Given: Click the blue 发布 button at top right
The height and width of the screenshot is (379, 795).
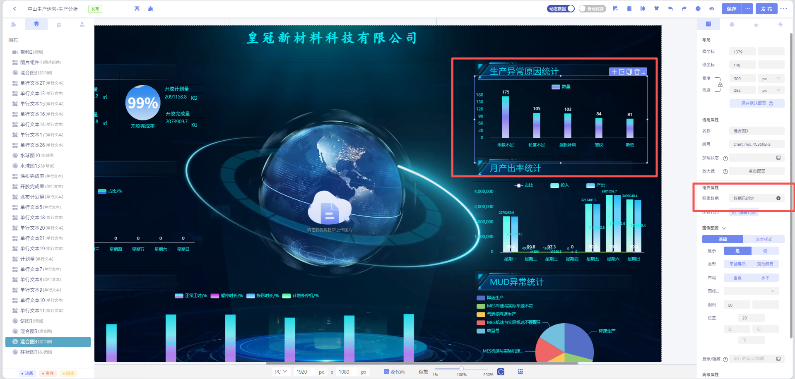Looking at the screenshot, I should coord(766,9).
